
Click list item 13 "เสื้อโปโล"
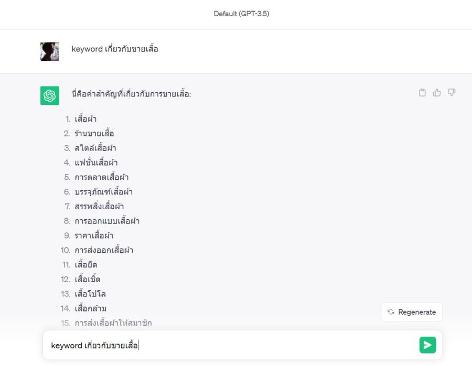(x=90, y=294)
